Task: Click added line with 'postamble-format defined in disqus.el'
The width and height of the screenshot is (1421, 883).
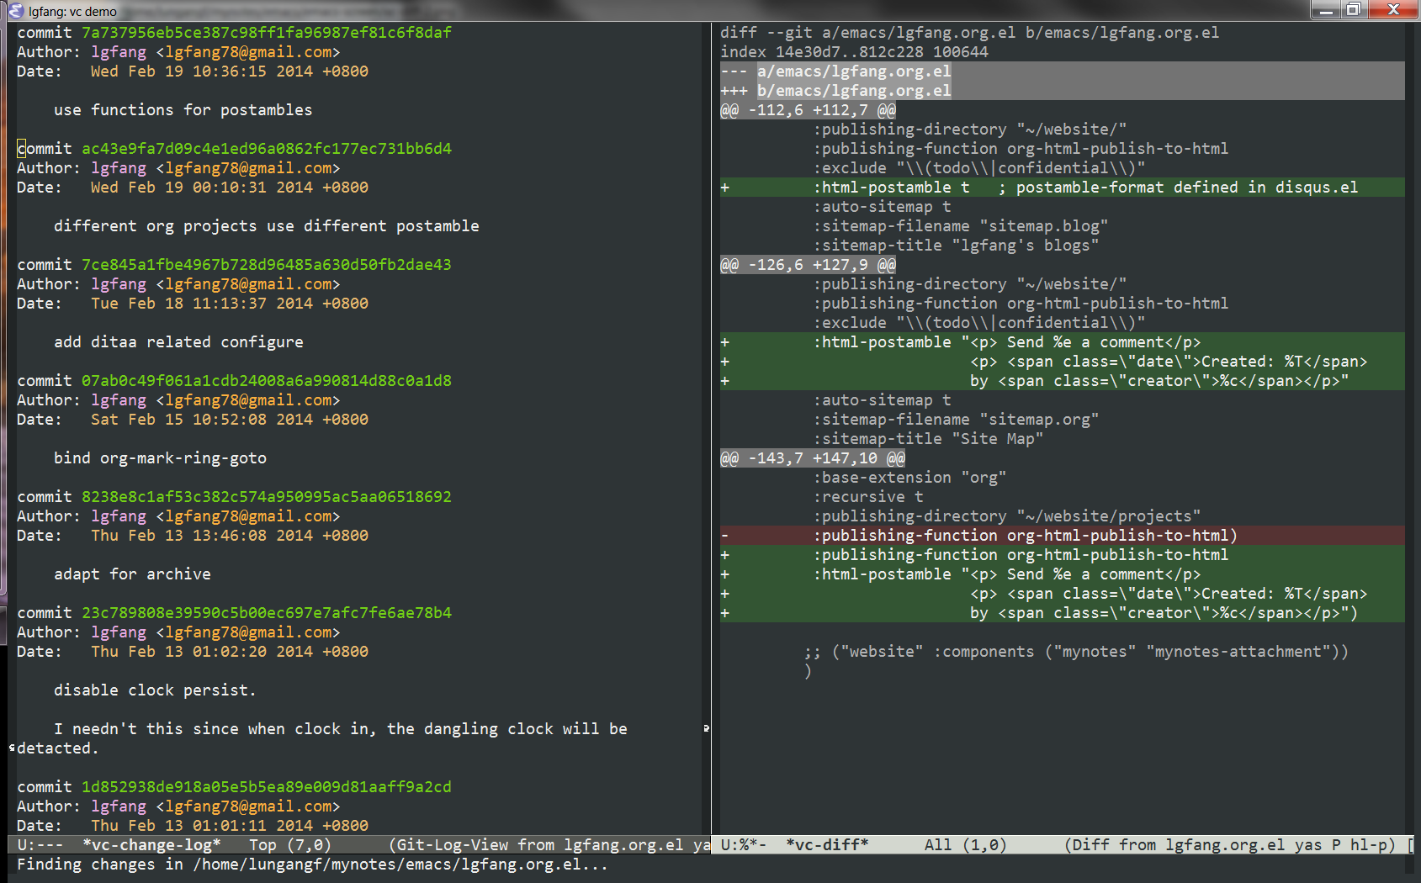Action: 1062,188
